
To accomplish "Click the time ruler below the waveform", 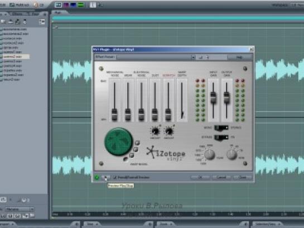I will coord(177,214).
